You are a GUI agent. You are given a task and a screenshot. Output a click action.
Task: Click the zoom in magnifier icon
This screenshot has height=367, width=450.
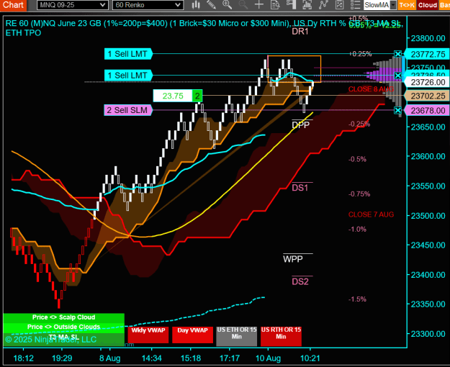coord(227,5)
